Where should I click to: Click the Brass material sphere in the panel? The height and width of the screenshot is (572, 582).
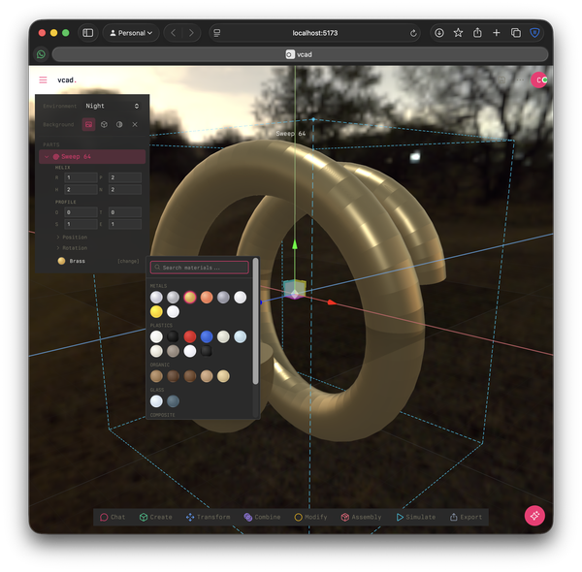[x=62, y=261]
